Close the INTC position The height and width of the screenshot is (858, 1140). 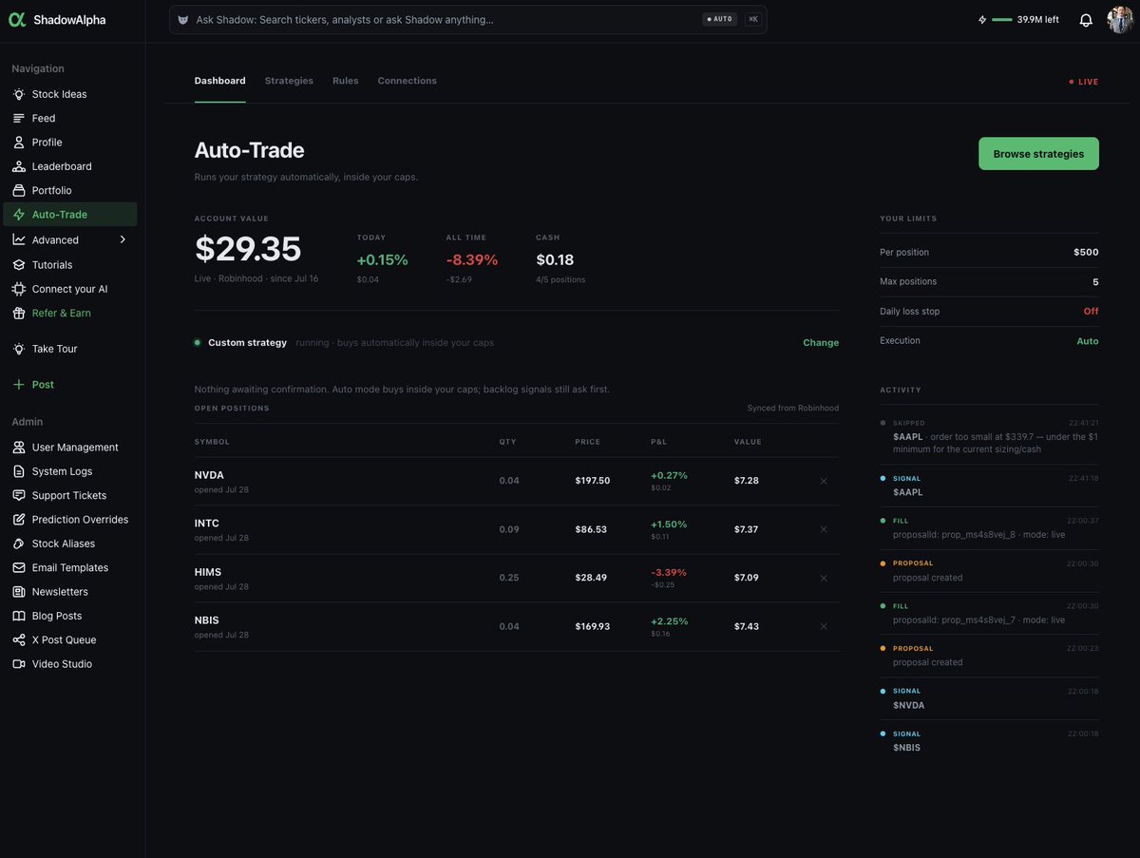pos(824,529)
